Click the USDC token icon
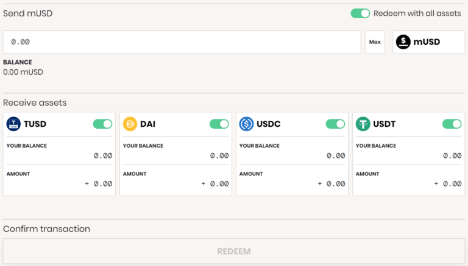 point(247,124)
